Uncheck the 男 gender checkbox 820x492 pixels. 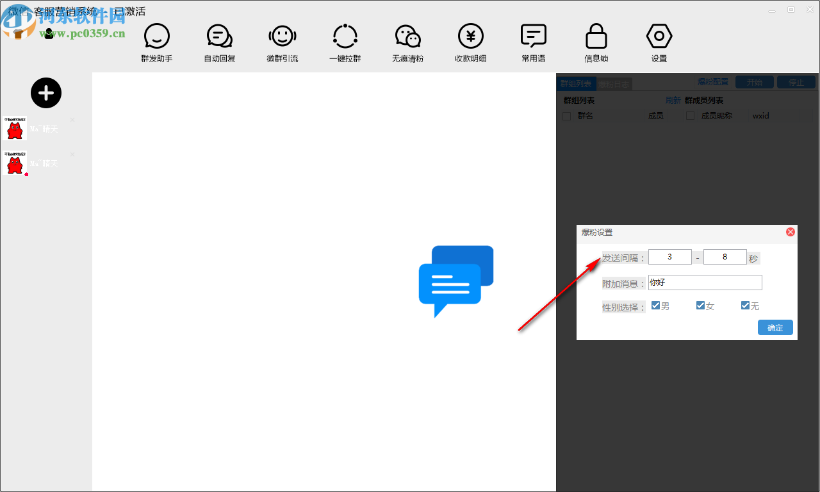pyautogui.click(x=655, y=306)
